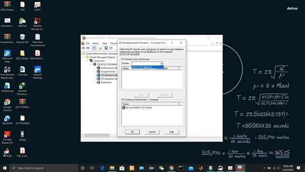This screenshot has width=305, height=172.
Task: Open File Explorer from taskbar
Action: point(112,168)
